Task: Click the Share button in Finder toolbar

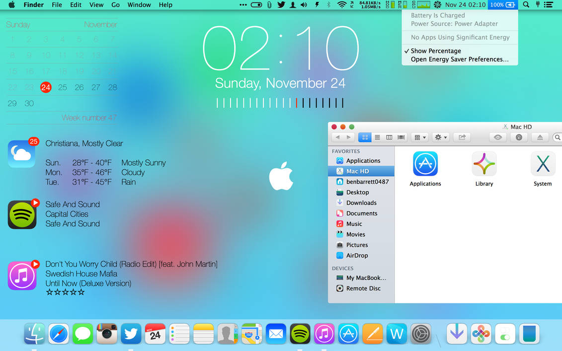Action: point(462,137)
